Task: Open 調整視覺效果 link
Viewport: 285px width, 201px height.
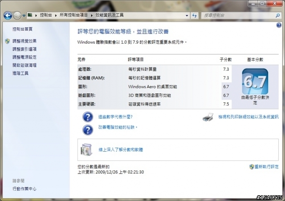Action: click(x=24, y=41)
